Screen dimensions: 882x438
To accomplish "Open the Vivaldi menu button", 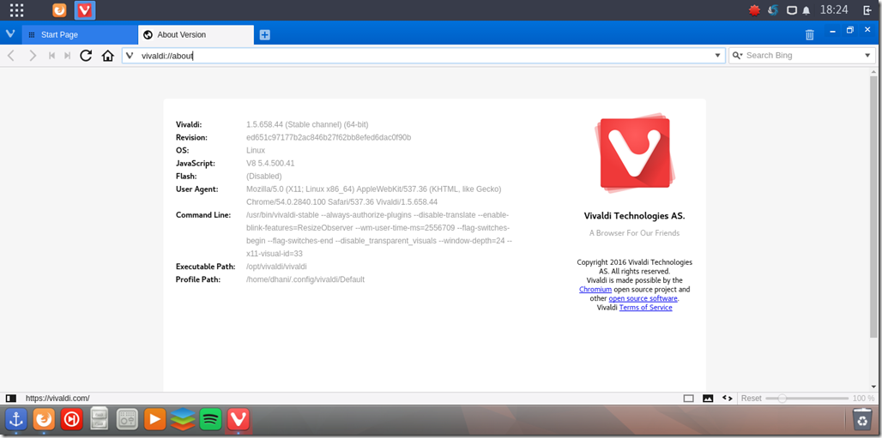I will (x=9, y=34).
